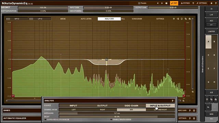Viewport: 219px width, 123px height.
Task: Click the LIMITER button
Action: 211,31
